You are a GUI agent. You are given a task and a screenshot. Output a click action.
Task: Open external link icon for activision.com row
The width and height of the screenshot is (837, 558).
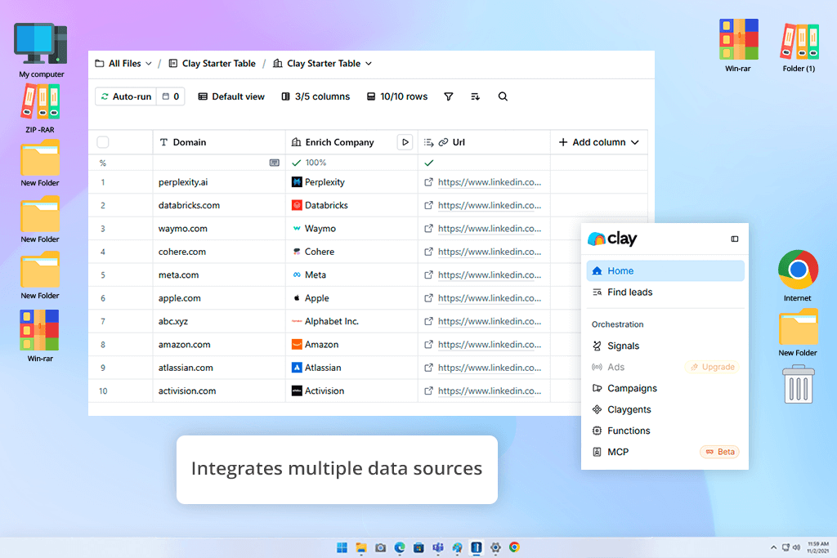(428, 391)
